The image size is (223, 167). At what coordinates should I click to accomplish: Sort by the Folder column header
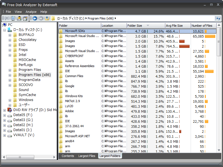(x=80, y=26)
